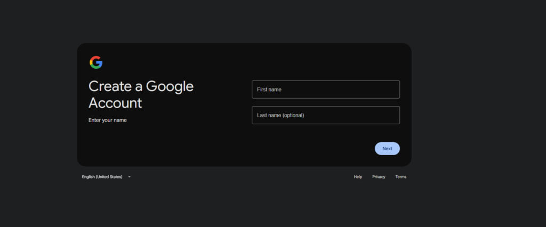Open the English (United States) language dropdown
Image resolution: width=546 pixels, height=227 pixels.
click(106, 177)
